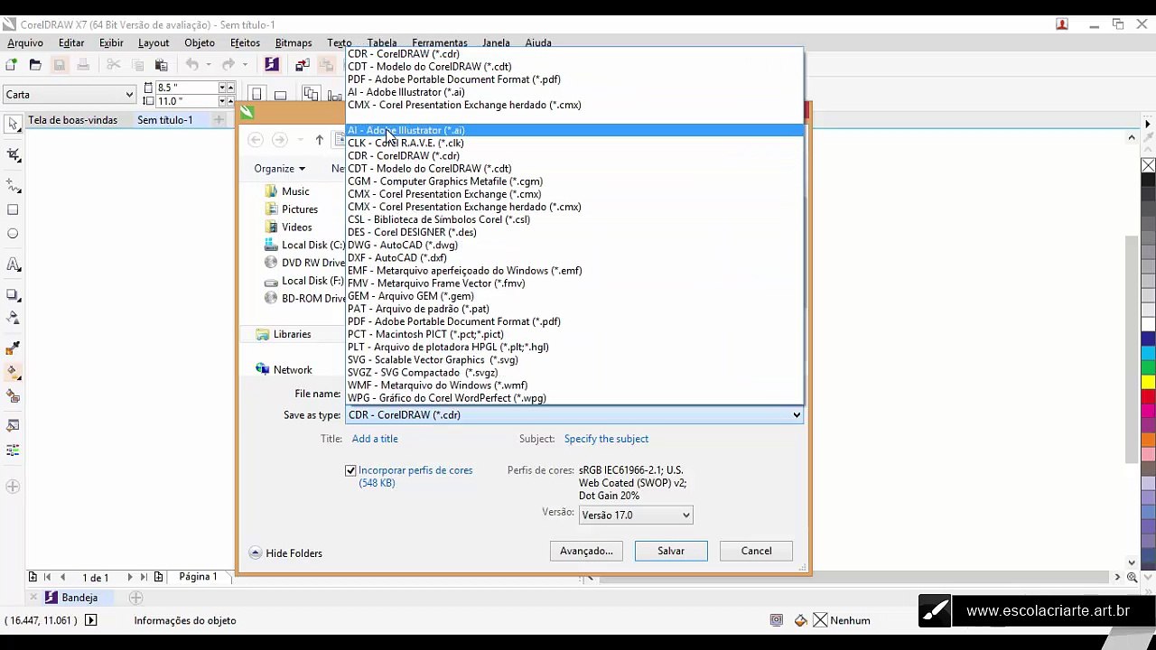Select the Color Eyedropper tool
The image size is (1156, 650).
tap(13, 348)
